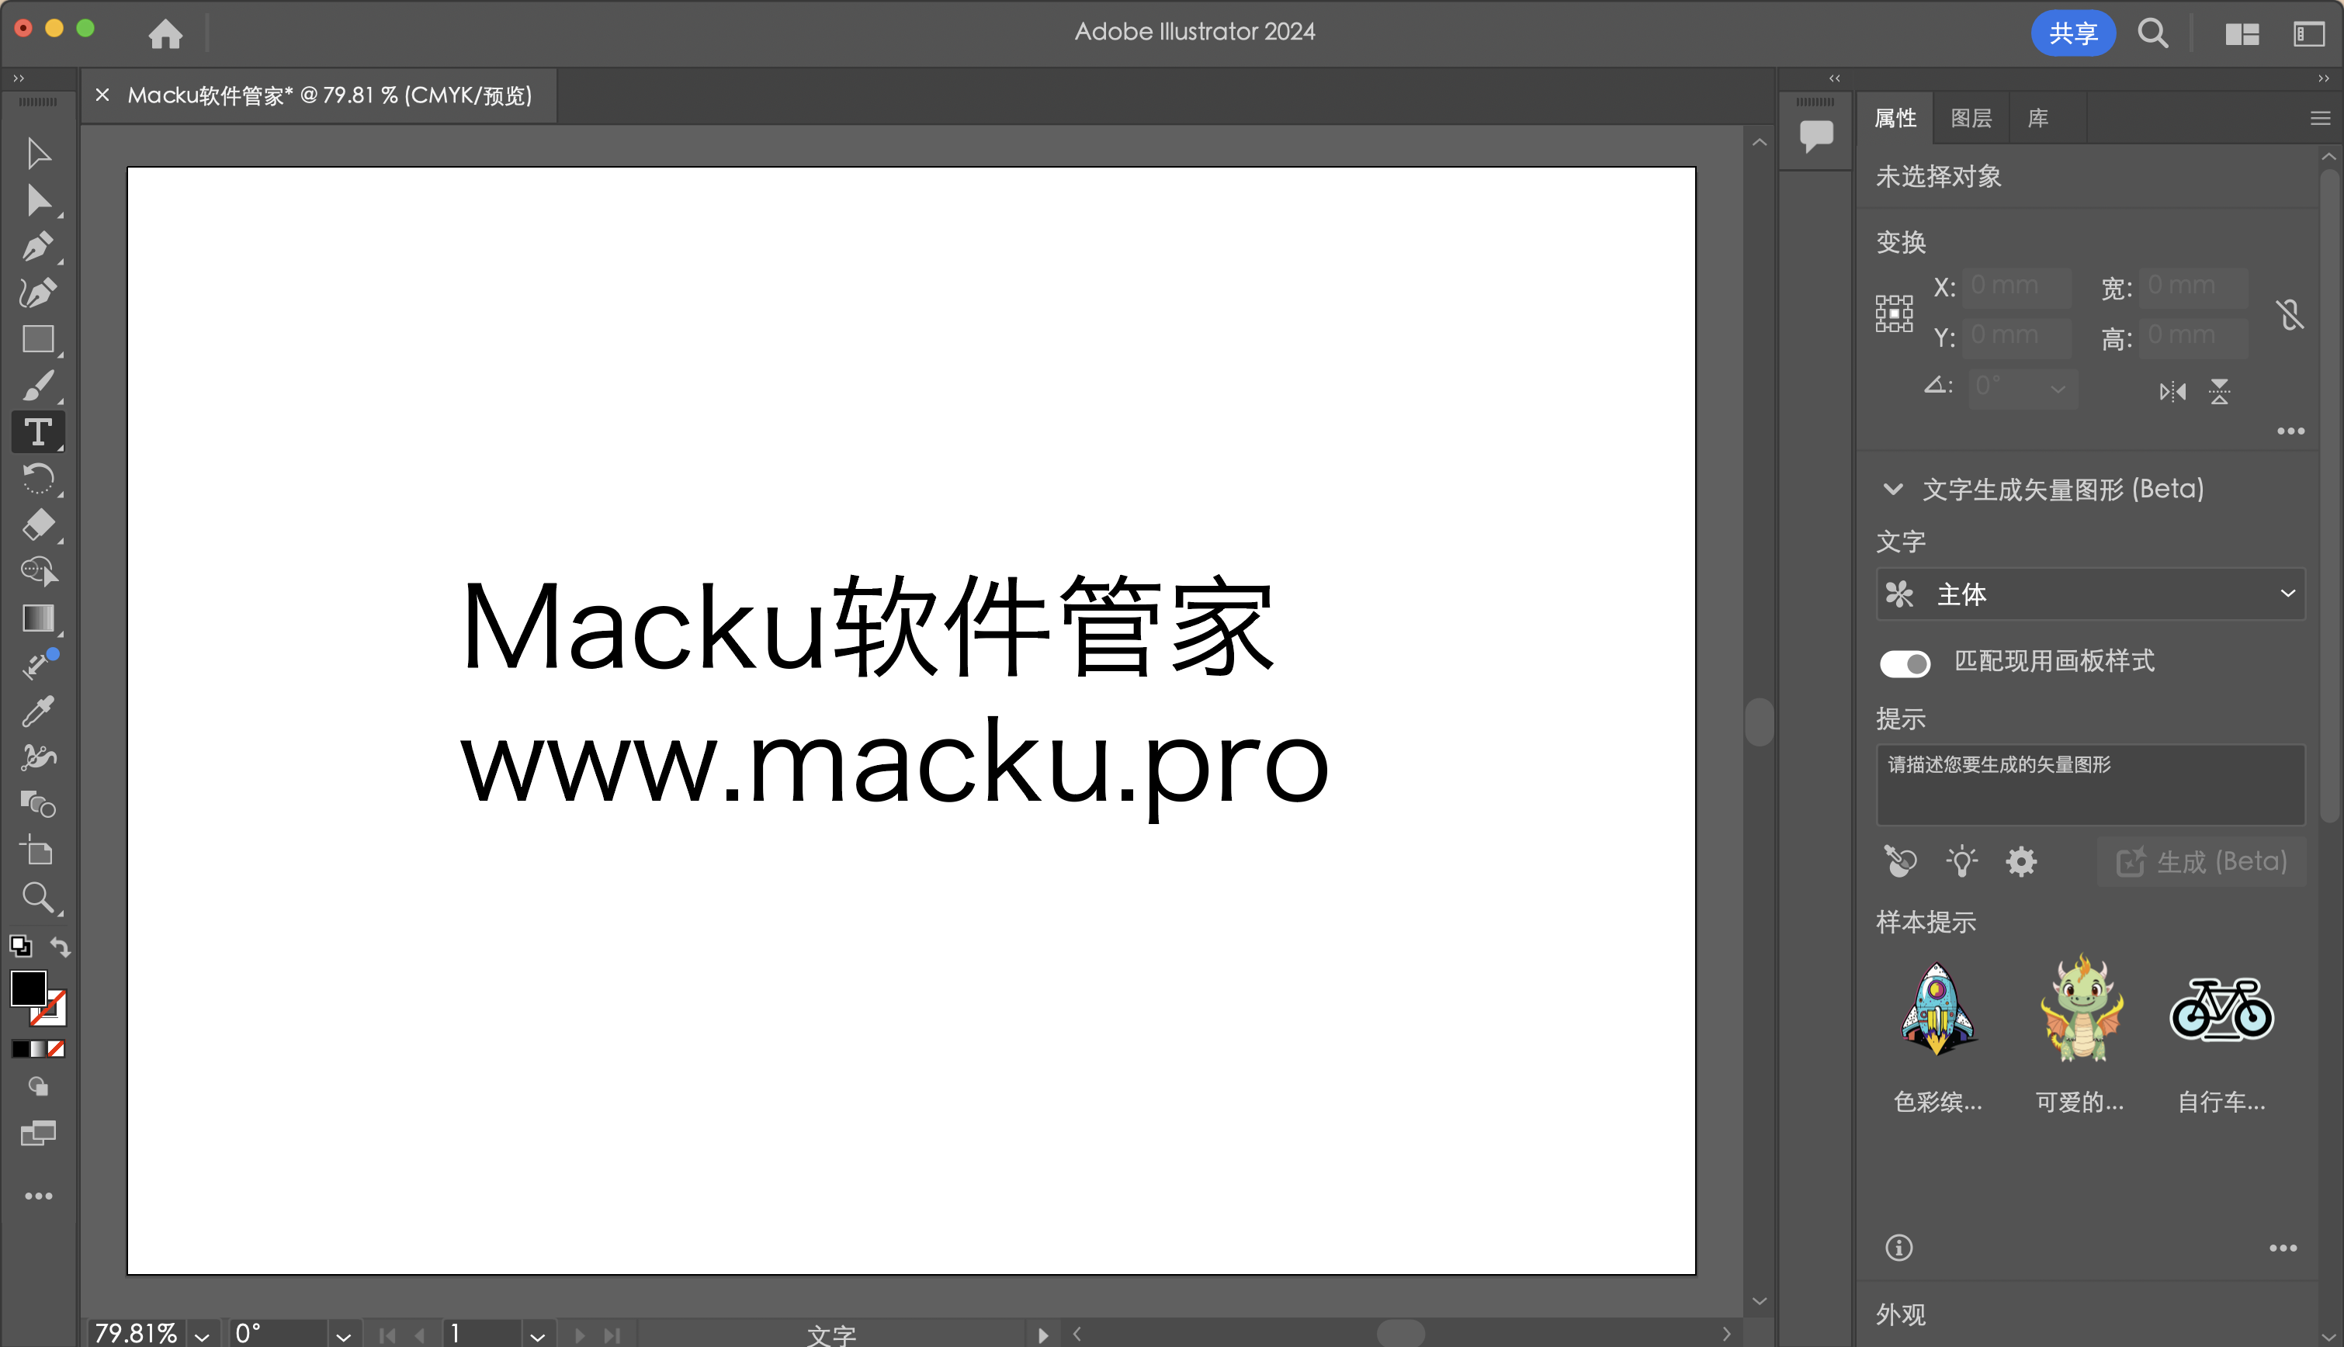The height and width of the screenshot is (1347, 2344).
Task: Select the Rotate tool
Action: (x=38, y=478)
